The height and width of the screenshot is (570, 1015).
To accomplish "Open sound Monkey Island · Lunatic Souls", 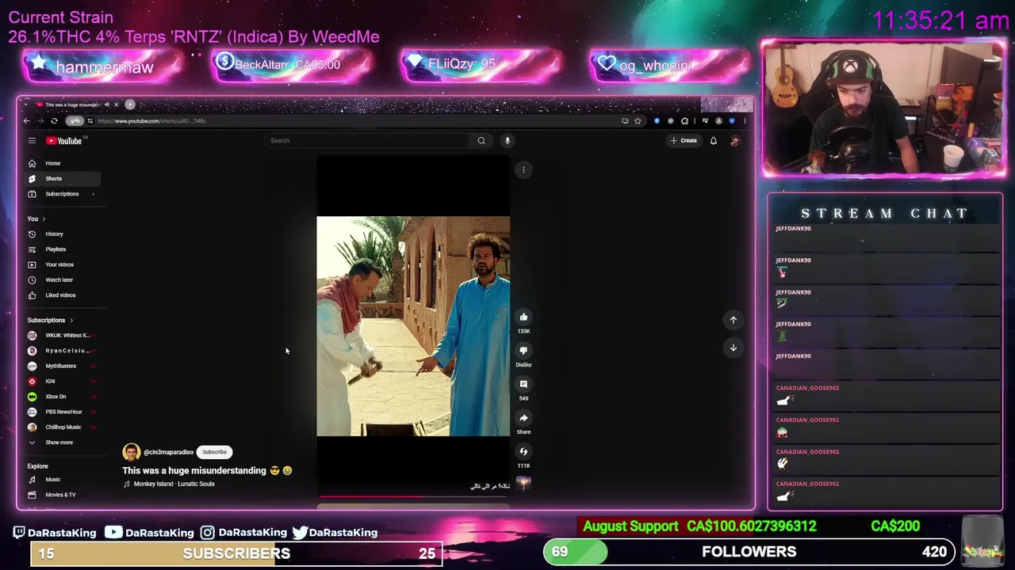I will click(174, 484).
